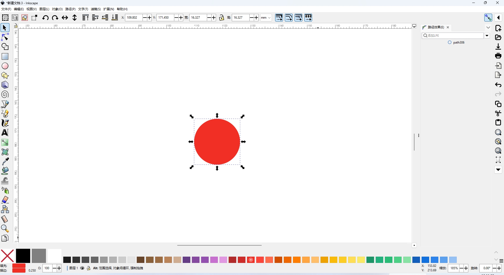504x275 pixels.
Task: Click the black color swatch in palette
Action: tap(23, 255)
